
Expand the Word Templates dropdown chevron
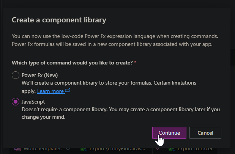coord(68,149)
